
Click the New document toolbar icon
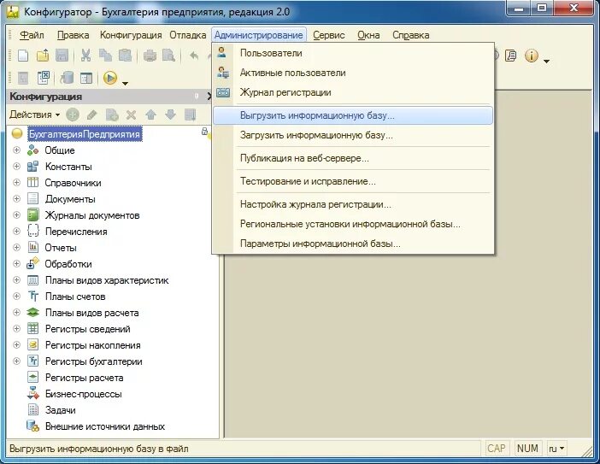23,56
